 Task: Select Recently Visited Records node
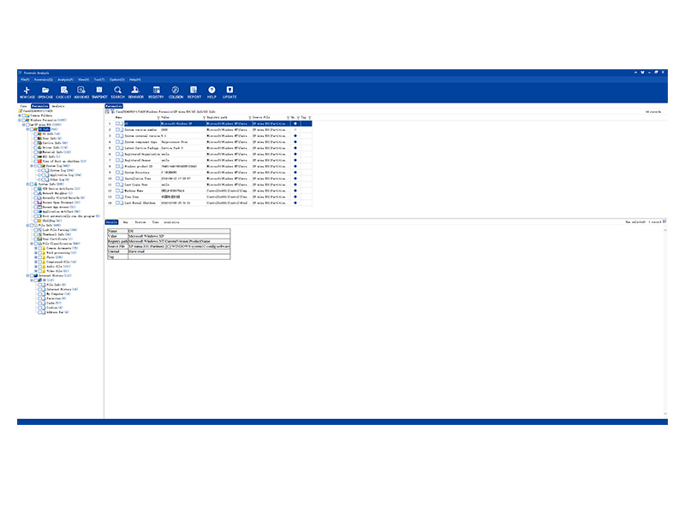point(61,198)
